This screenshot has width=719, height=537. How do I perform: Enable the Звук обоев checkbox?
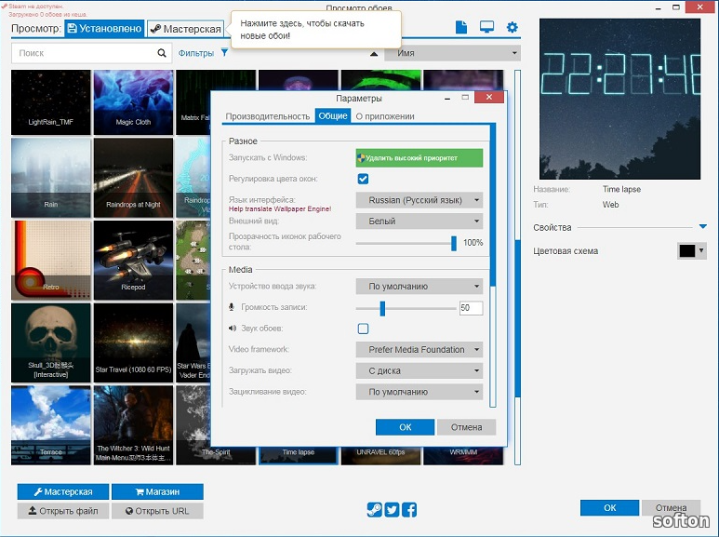363,329
